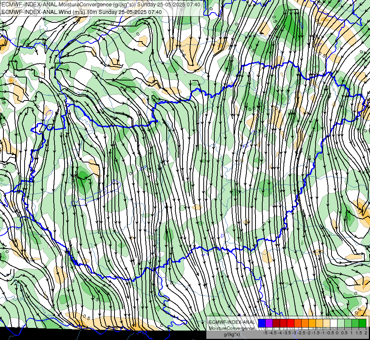Viewport: 370px width, 340px height.
Task: Click the g/(kg*s) legend unit label
Action: click(232, 335)
